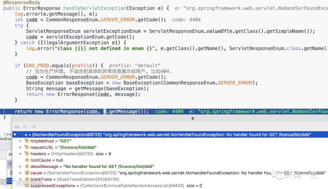Click the @ResponseBody annotation
Image resolution: width=328 pixels, height=189 pixels.
coord(22,2)
